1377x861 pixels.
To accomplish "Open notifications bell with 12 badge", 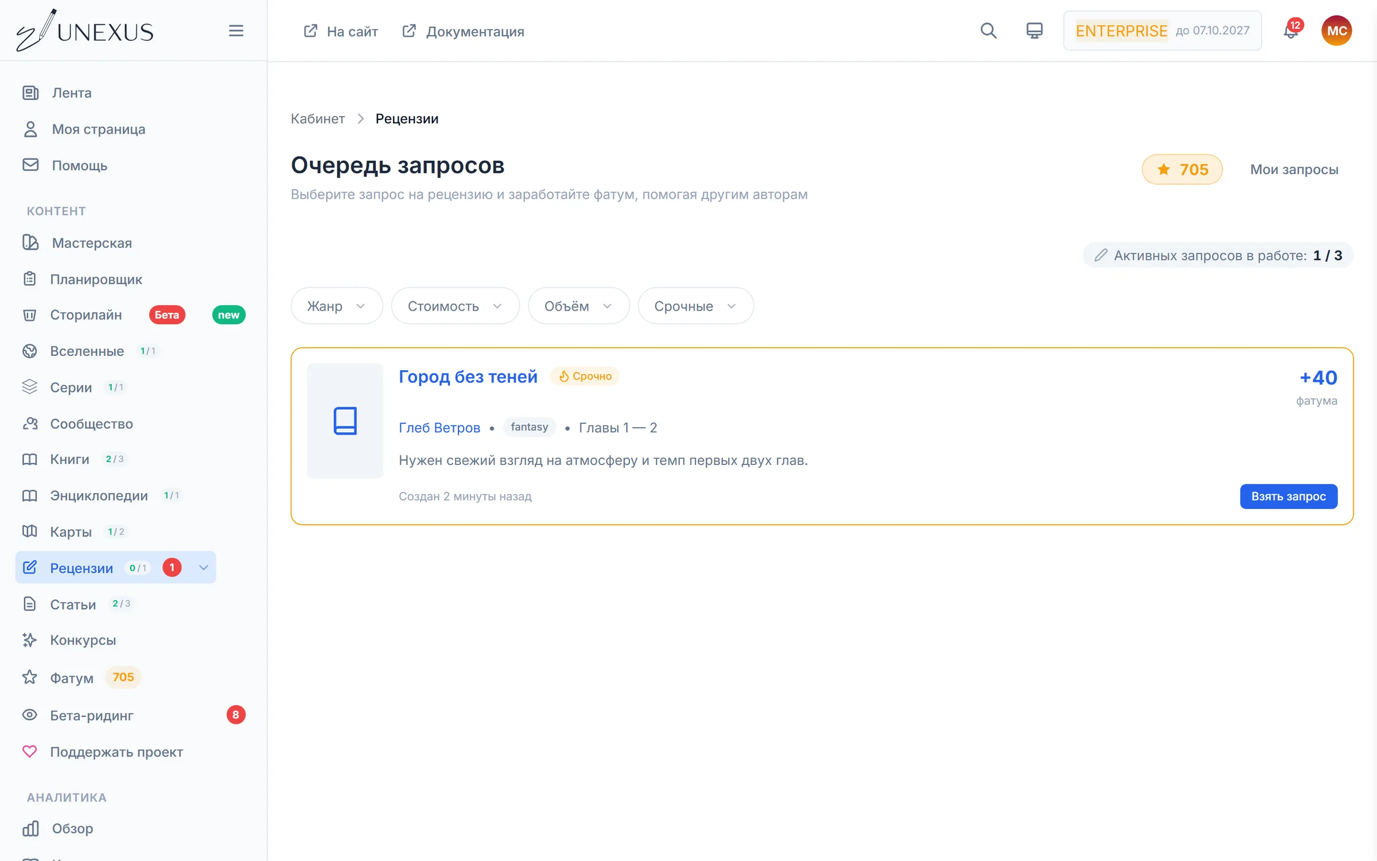I will click(x=1291, y=30).
